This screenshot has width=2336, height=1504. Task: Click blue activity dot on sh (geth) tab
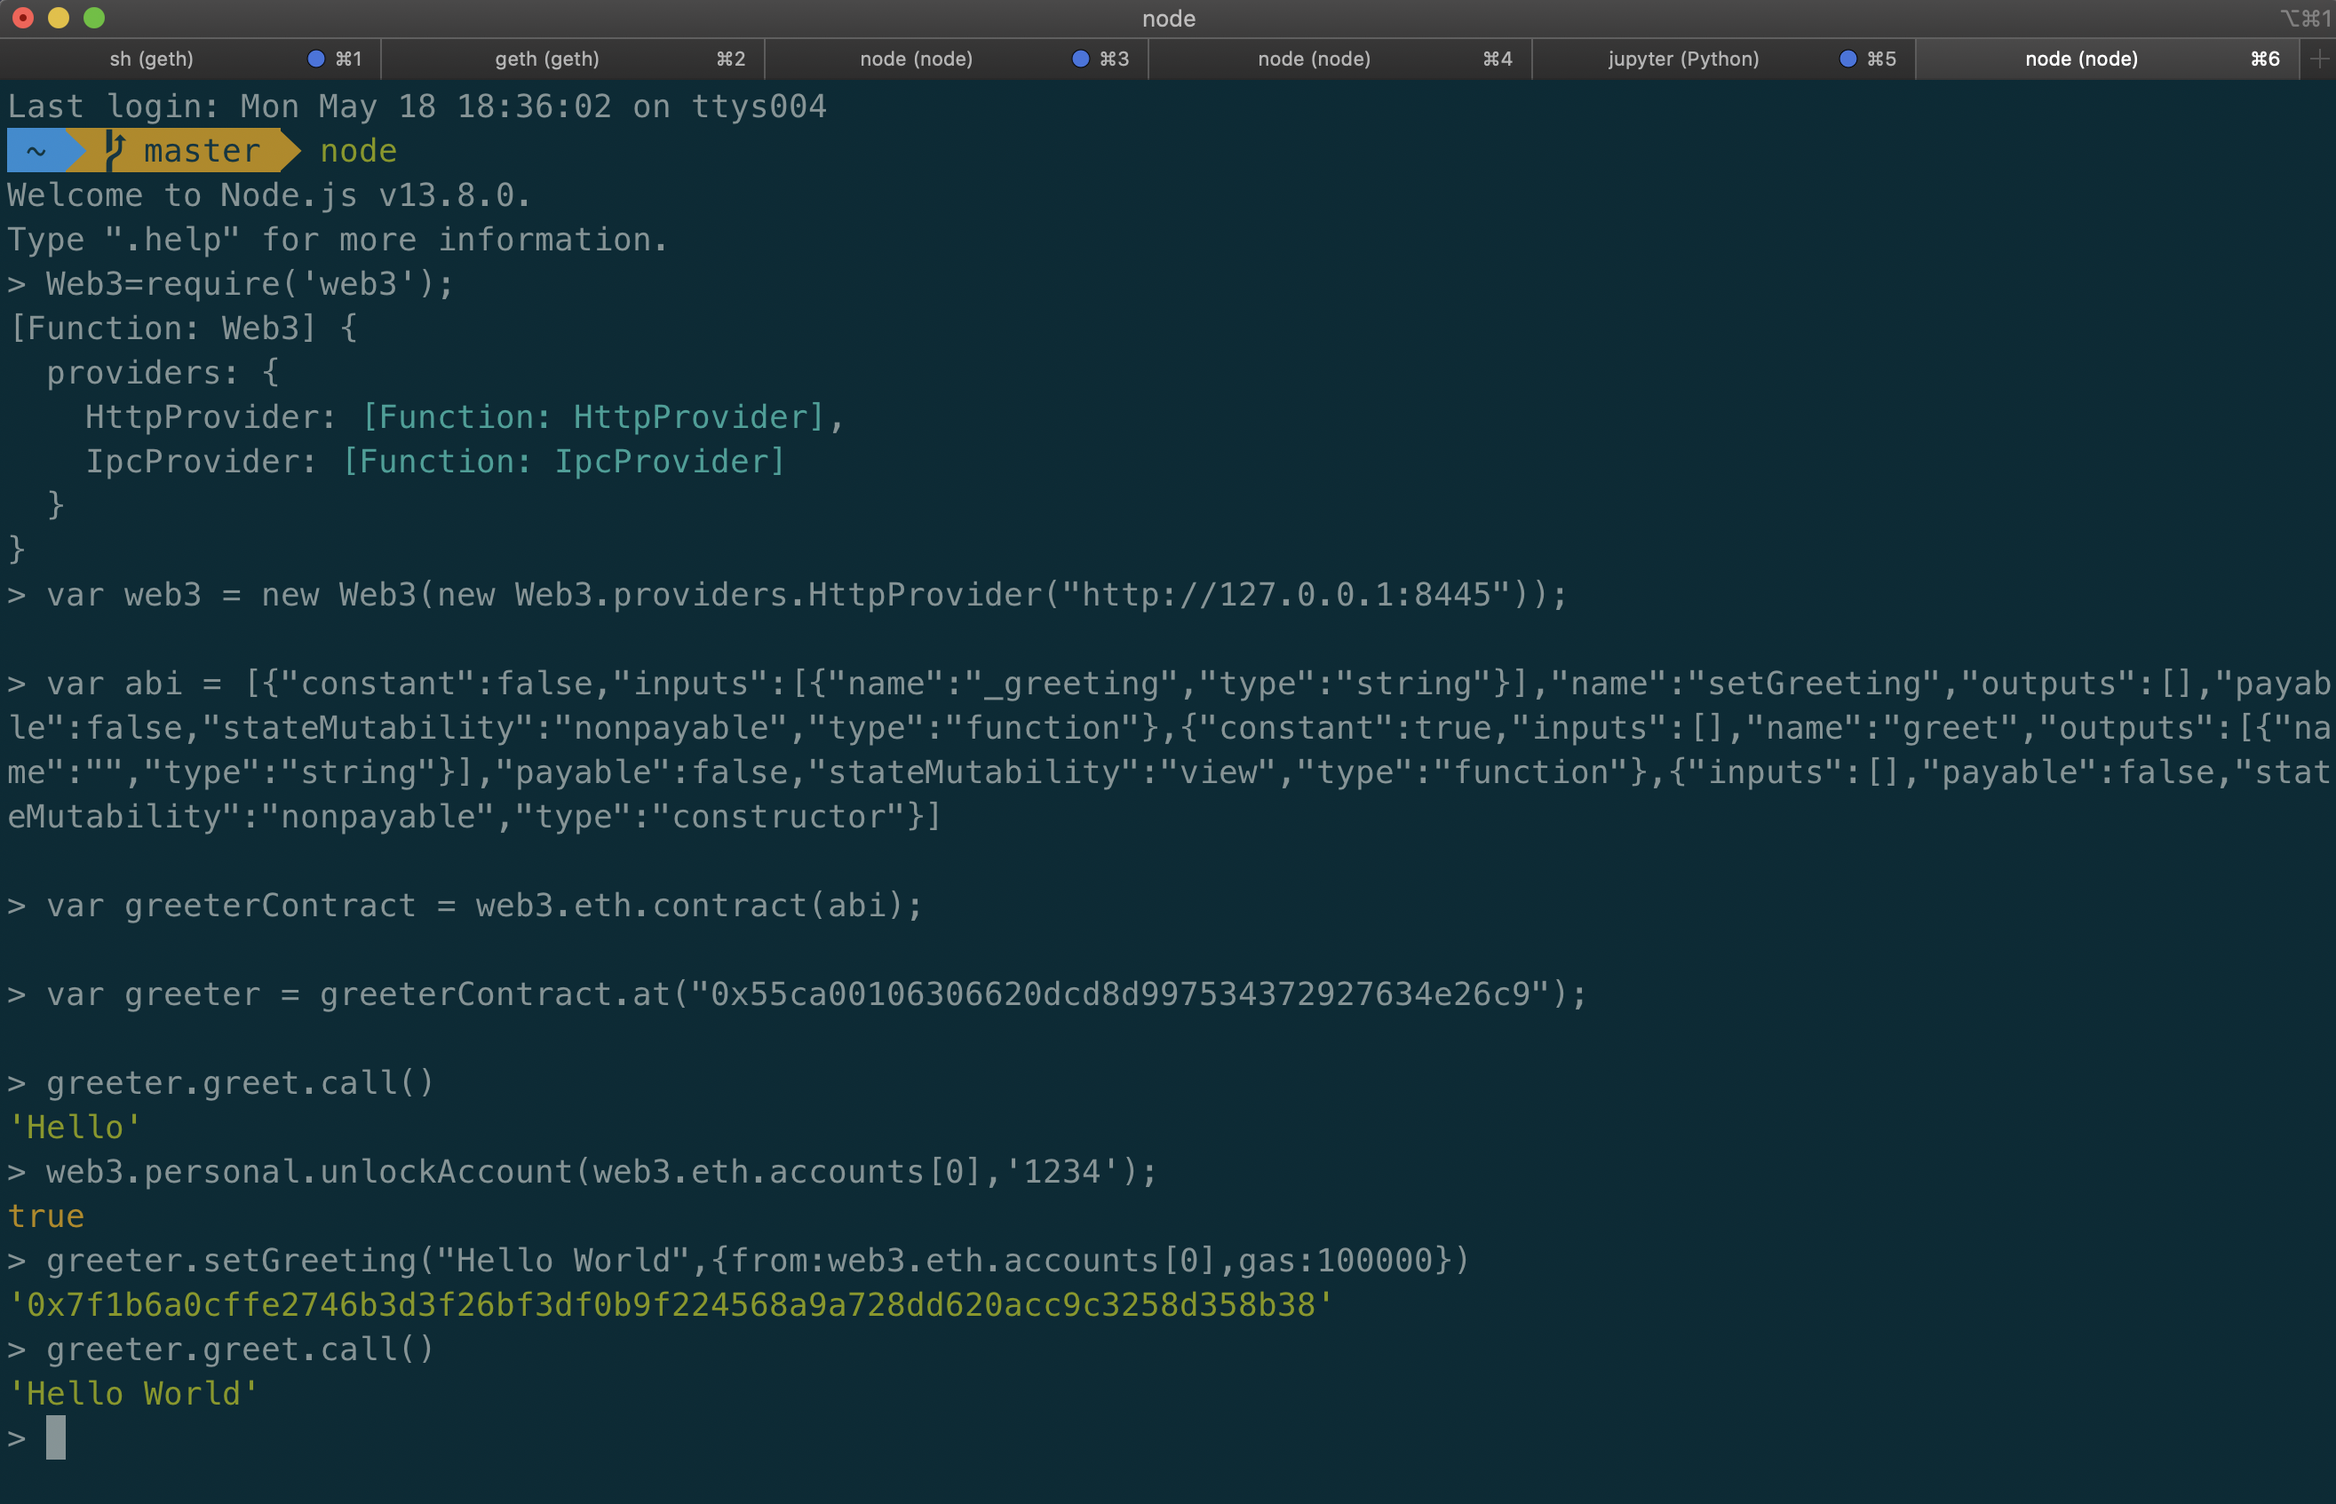(x=315, y=59)
